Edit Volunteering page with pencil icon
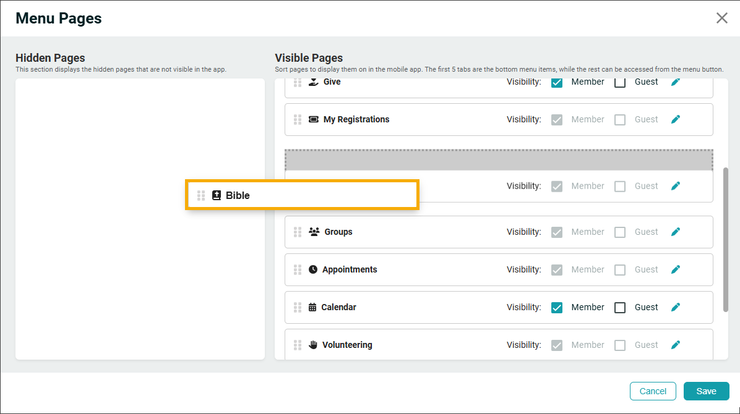 676,345
